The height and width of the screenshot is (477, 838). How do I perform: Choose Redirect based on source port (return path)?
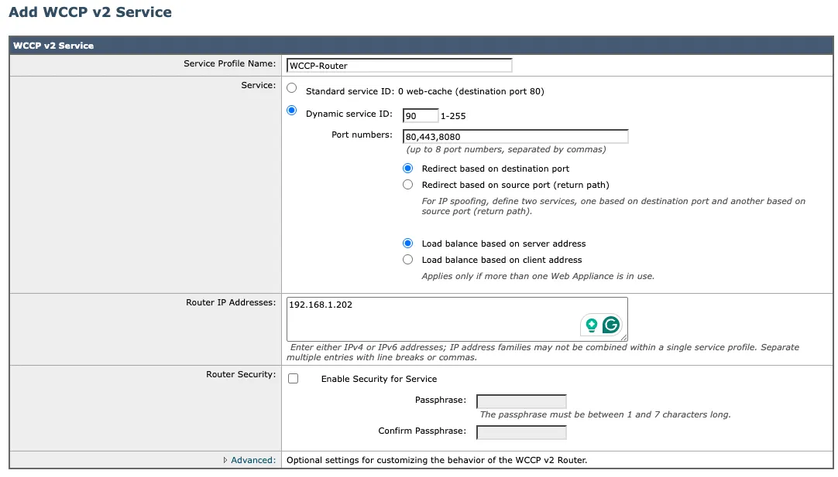408,185
